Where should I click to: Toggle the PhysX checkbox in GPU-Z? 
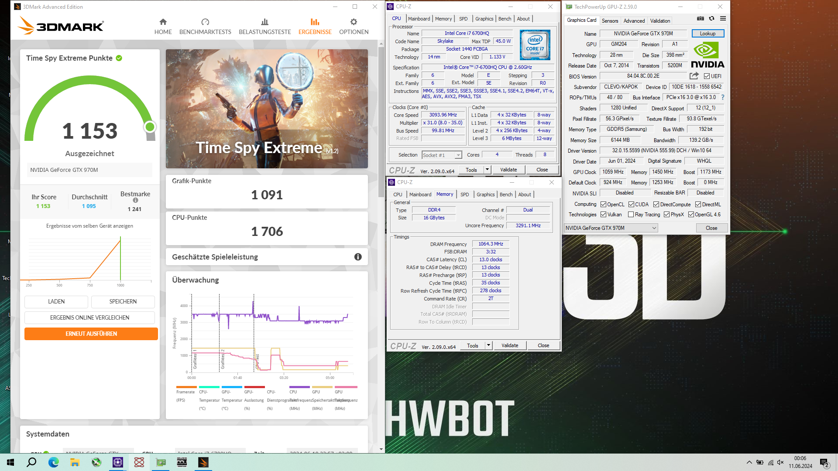click(x=666, y=215)
